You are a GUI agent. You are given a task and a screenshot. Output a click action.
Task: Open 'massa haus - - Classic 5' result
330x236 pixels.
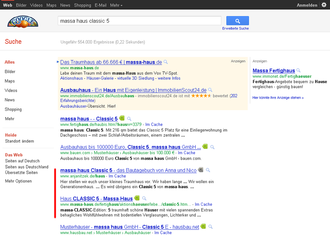point(89,119)
